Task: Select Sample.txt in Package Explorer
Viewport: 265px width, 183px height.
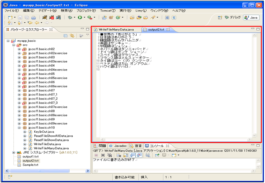Action: 30,164
